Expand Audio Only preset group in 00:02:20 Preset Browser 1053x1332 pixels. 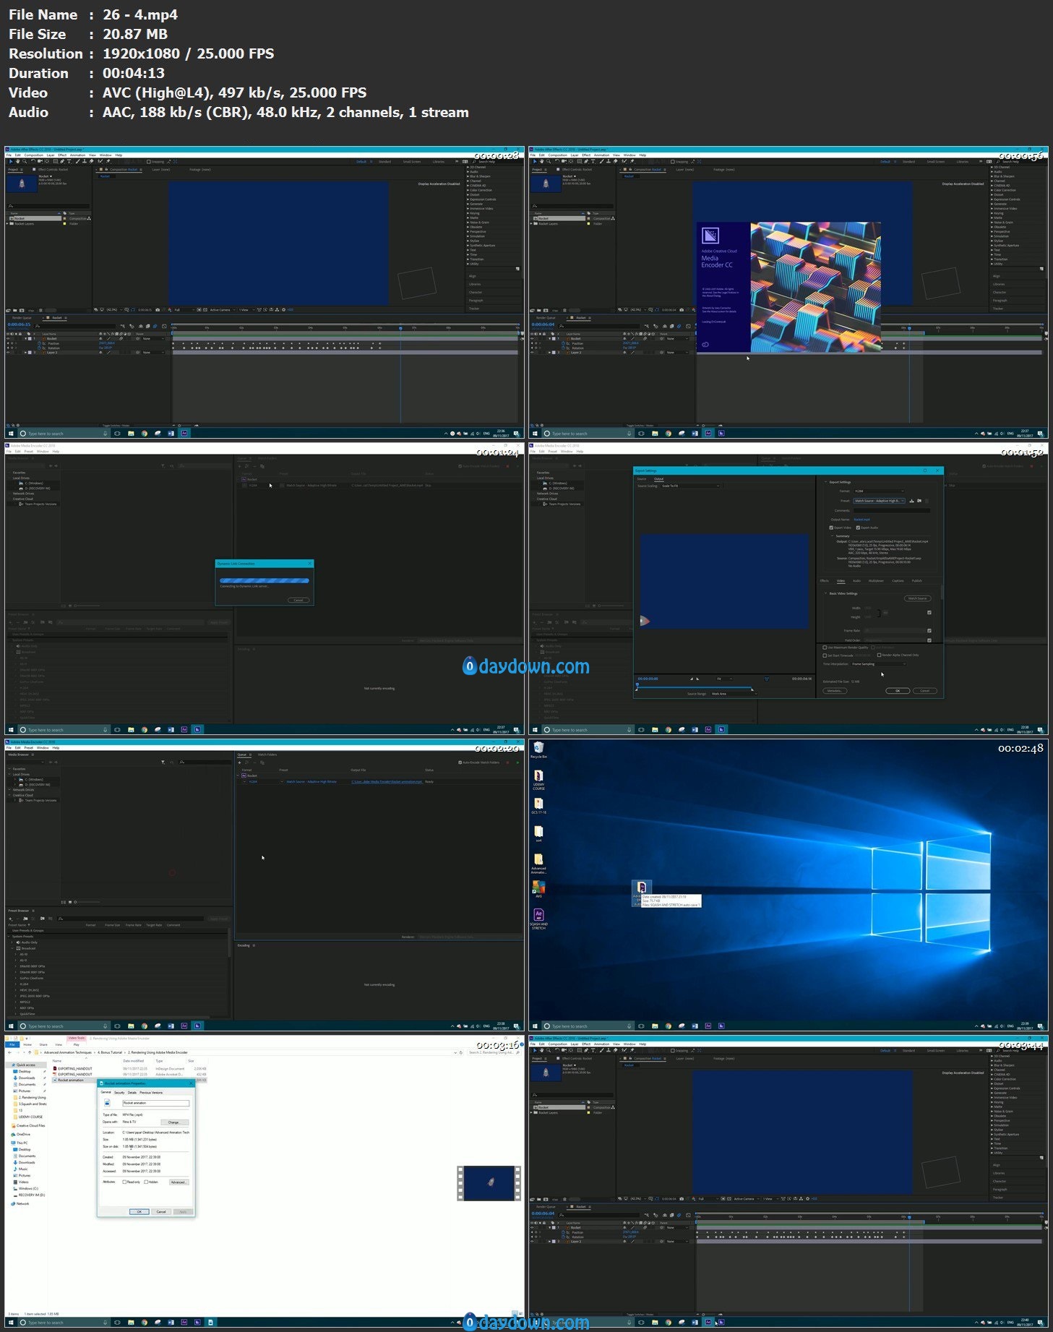(12, 942)
